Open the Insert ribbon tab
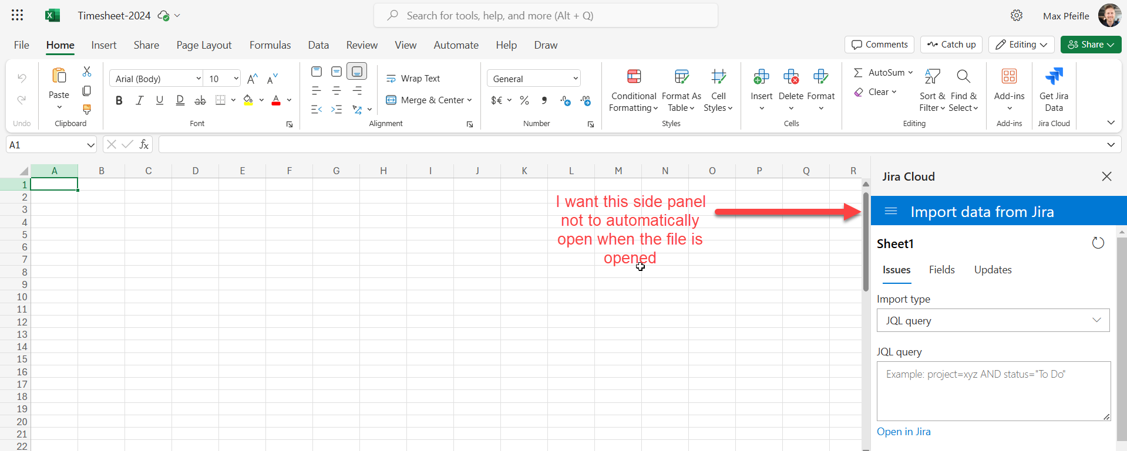This screenshot has width=1127, height=451. (x=104, y=45)
